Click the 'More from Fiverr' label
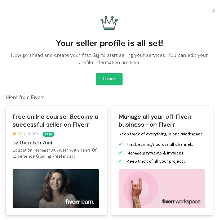Image resolution: width=217 pixels, height=220 pixels. (x=25, y=97)
